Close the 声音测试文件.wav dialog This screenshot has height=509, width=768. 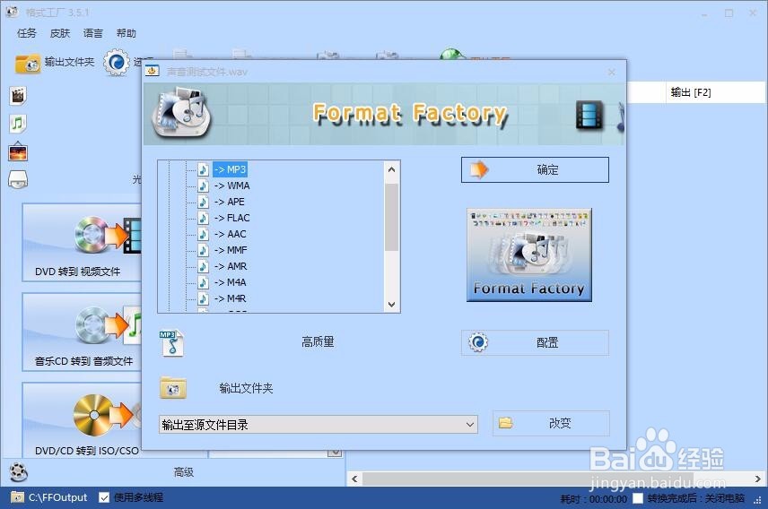(611, 72)
